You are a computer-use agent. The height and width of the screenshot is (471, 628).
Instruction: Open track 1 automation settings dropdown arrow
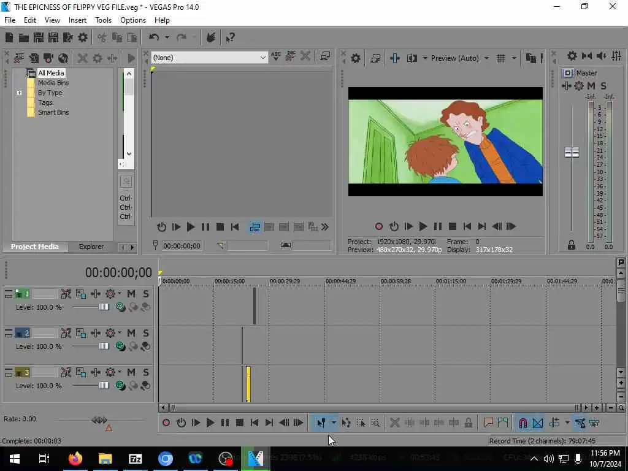[120, 294]
